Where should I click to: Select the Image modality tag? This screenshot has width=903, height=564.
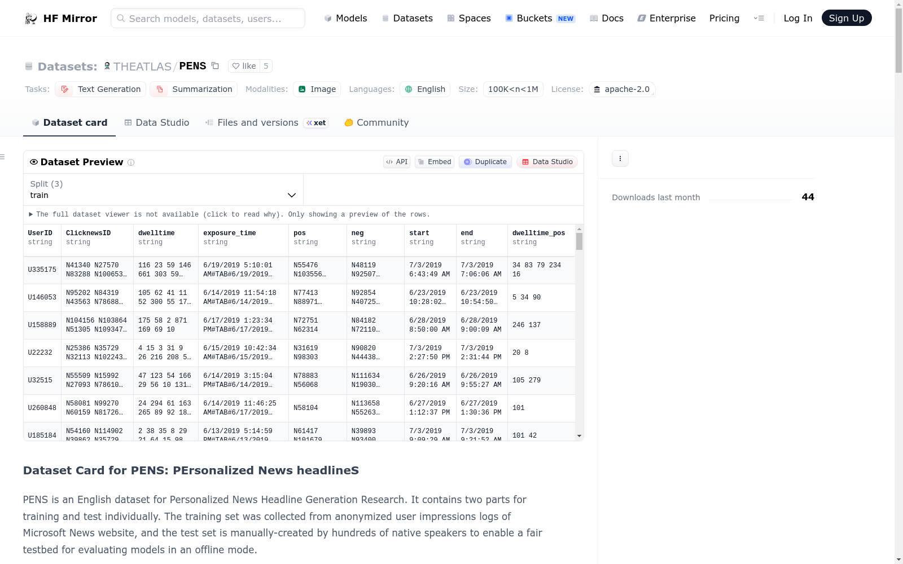click(x=317, y=89)
